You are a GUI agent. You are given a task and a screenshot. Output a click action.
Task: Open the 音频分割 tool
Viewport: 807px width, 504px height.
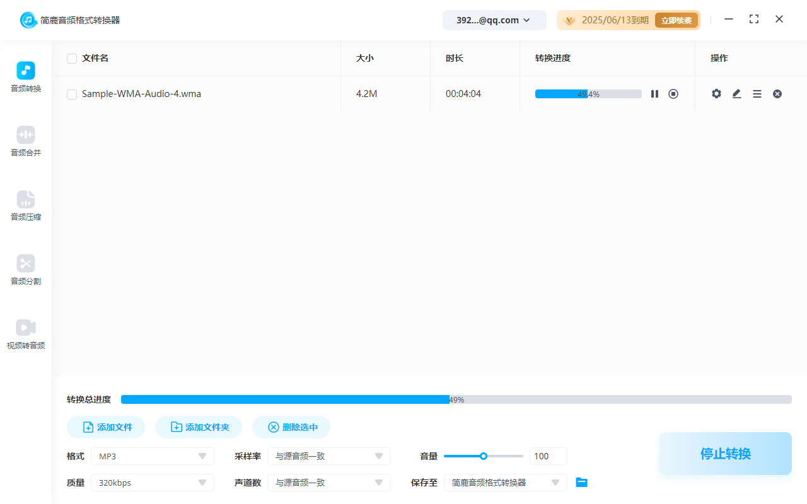(x=25, y=270)
